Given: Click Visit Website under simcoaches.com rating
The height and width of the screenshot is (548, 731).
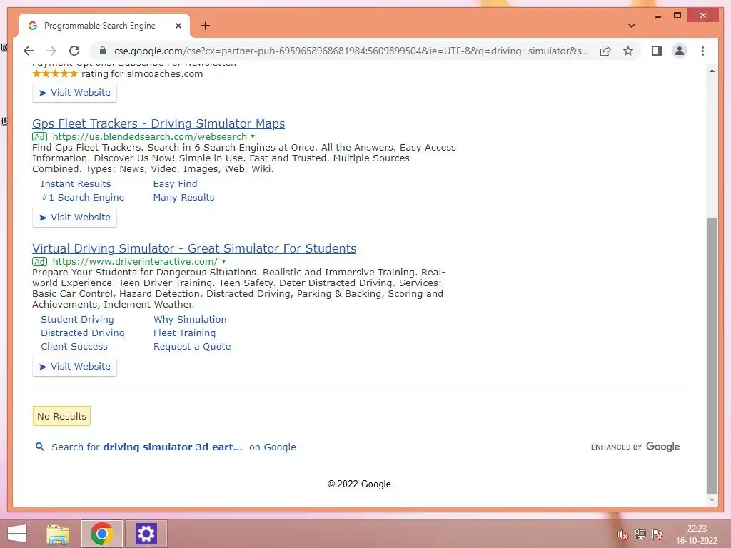Looking at the screenshot, I should pyautogui.click(x=74, y=92).
